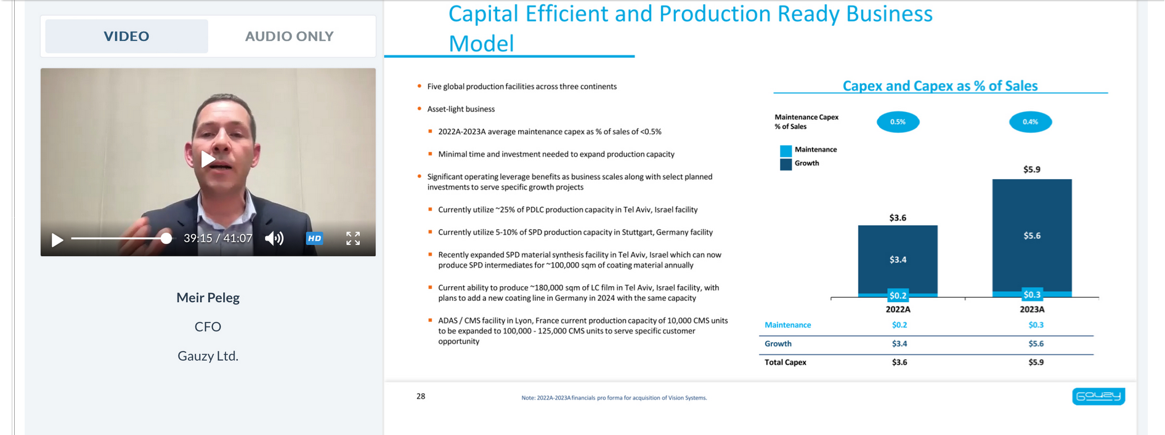Image resolution: width=1165 pixels, height=435 pixels.
Task: Click the video thumbnail of the speaker
Action: click(x=208, y=148)
